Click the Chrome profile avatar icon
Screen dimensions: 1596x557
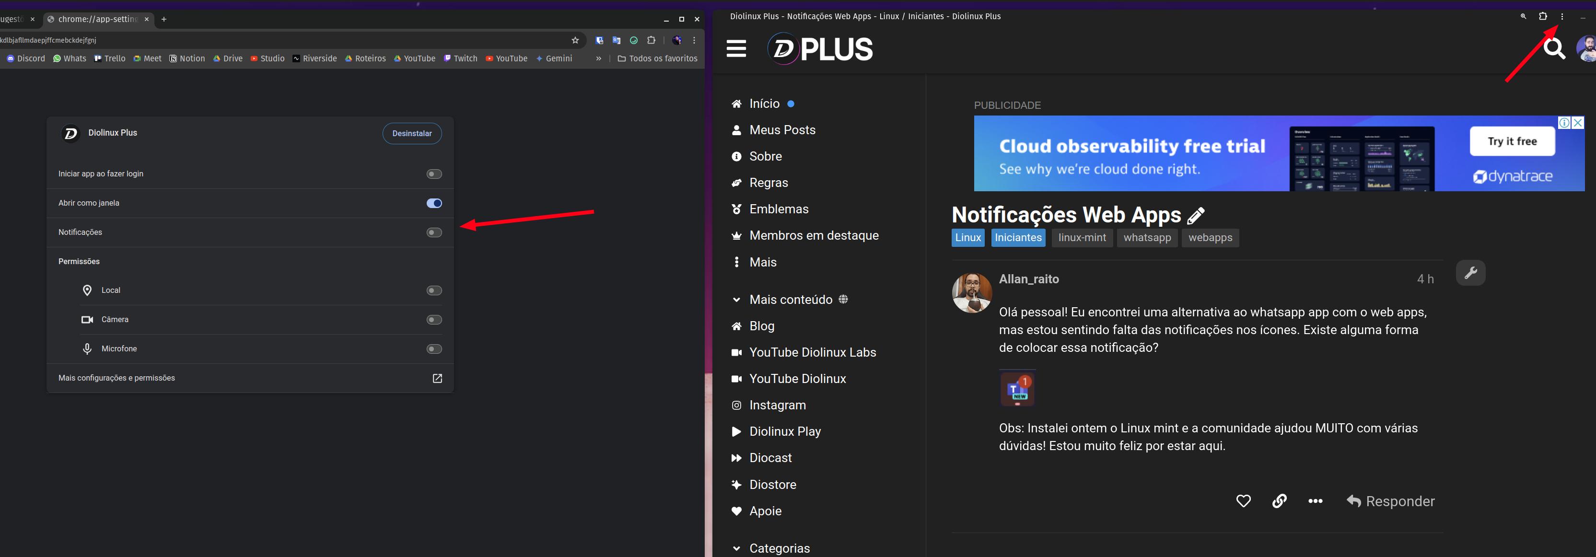676,40
